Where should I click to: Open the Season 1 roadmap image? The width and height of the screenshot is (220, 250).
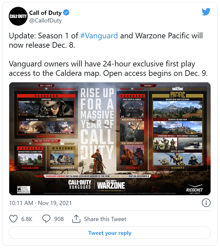[110, 139]
